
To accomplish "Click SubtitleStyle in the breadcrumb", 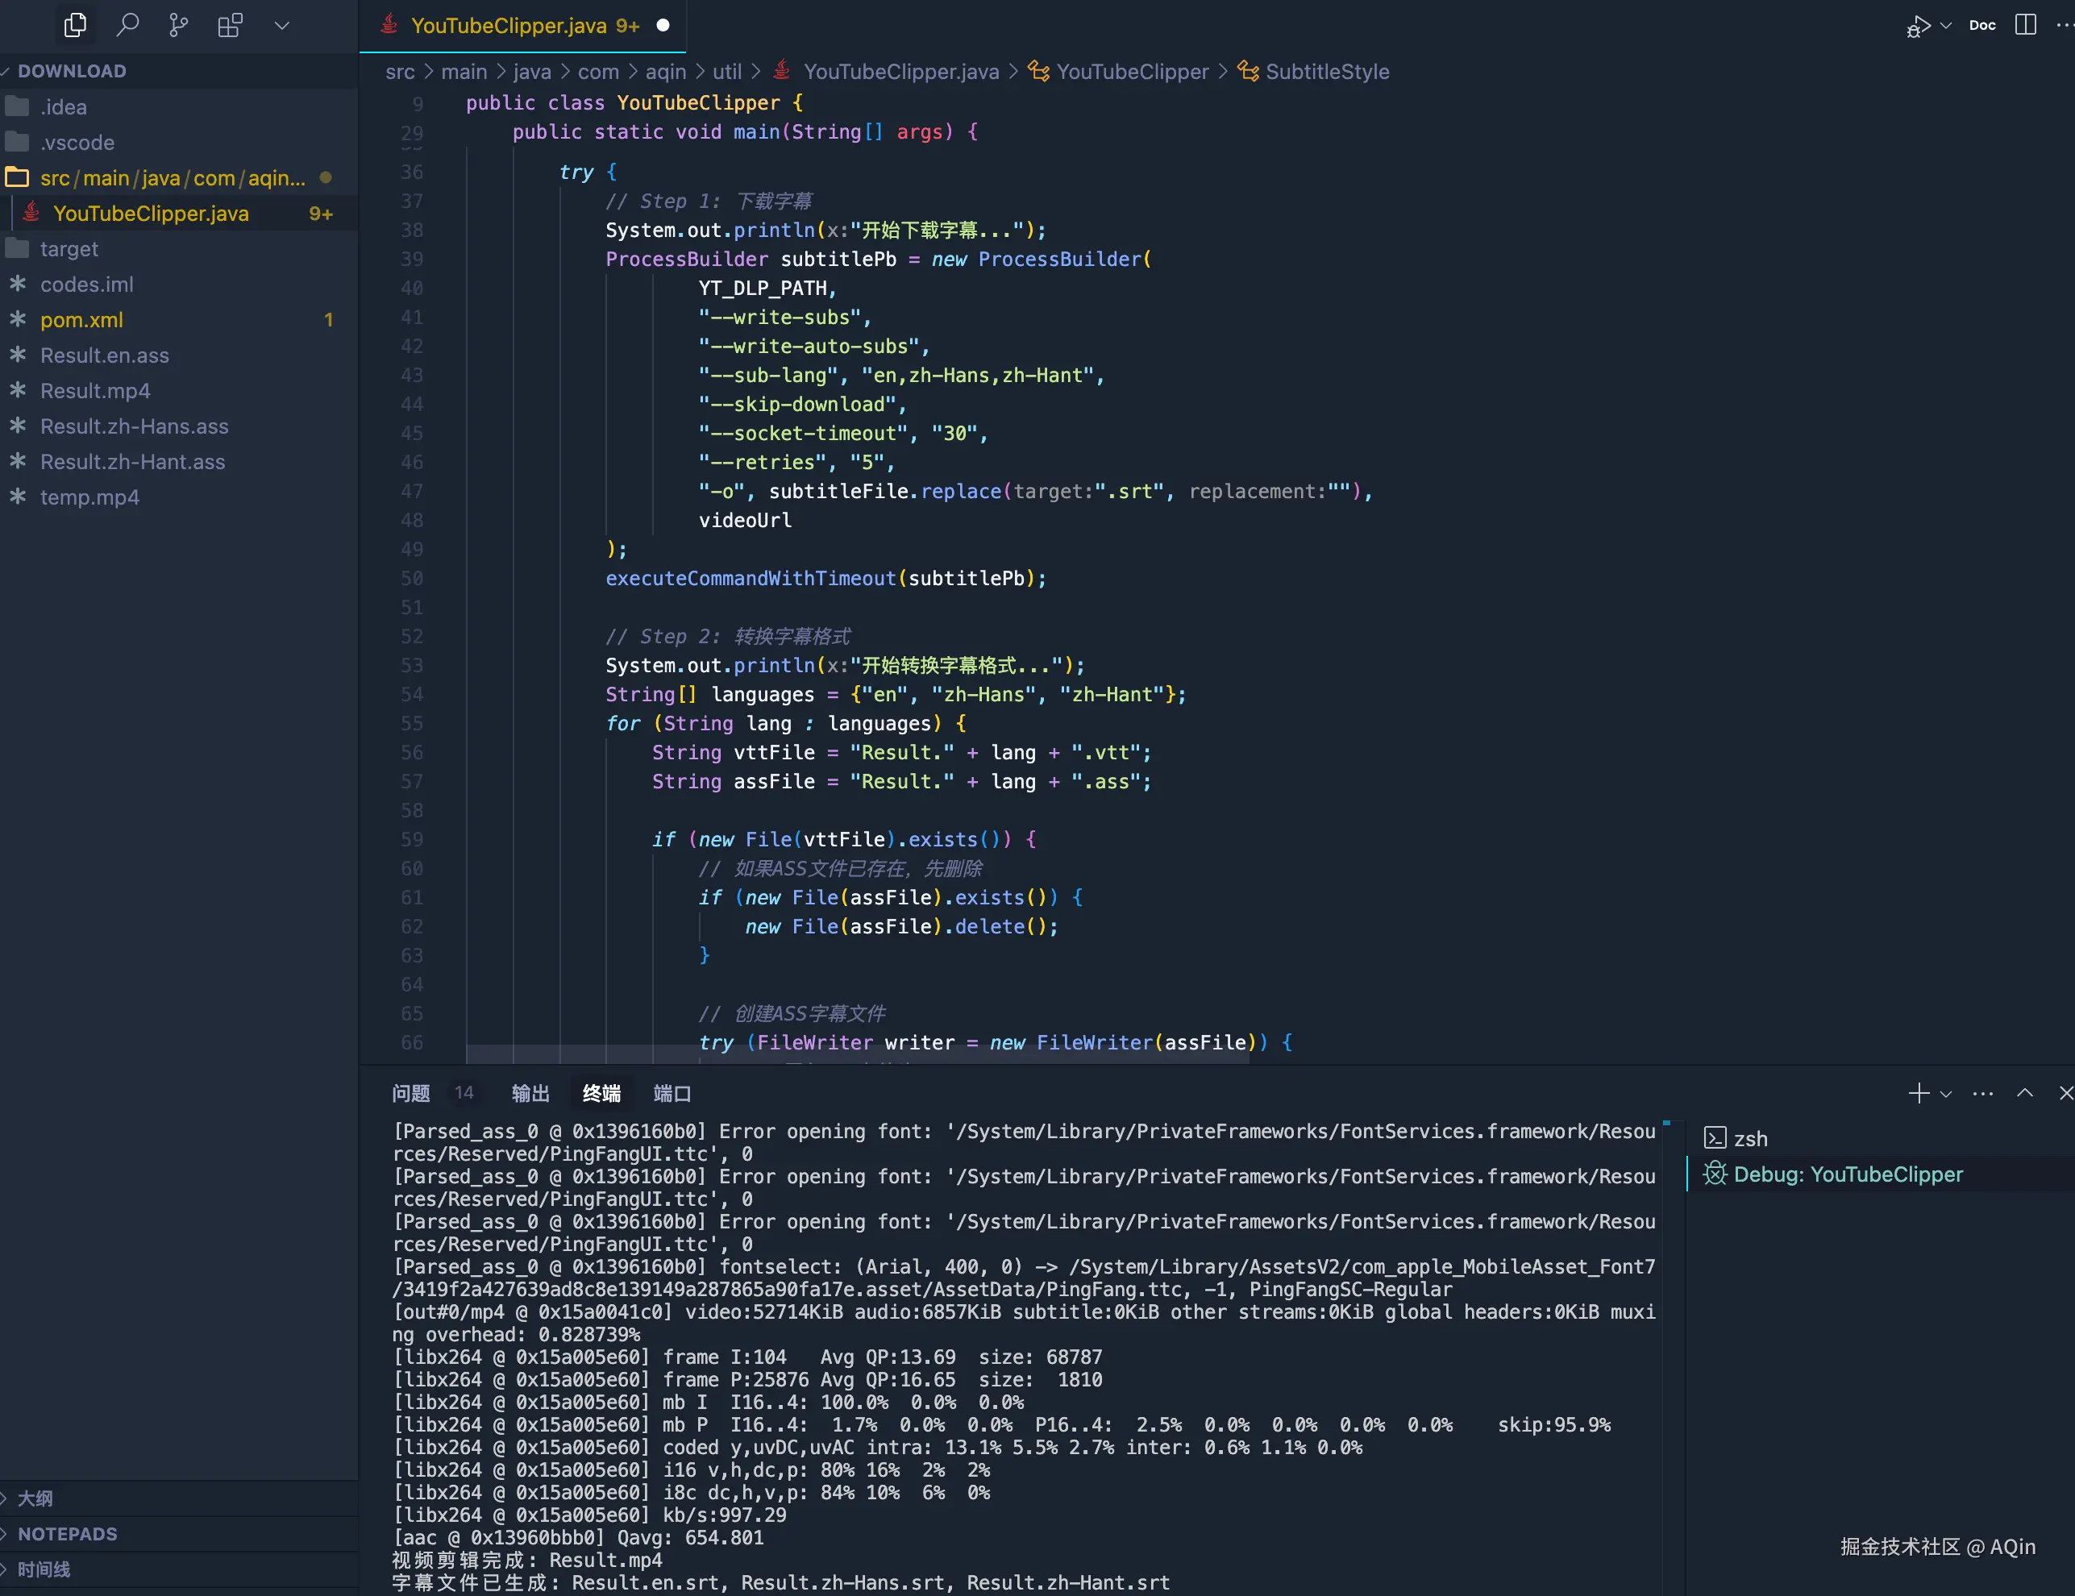I will pyautogui.click(x=1326, y=73).
